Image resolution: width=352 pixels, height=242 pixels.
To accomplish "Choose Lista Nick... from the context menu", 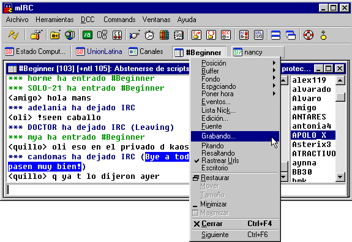I will 235,110.
